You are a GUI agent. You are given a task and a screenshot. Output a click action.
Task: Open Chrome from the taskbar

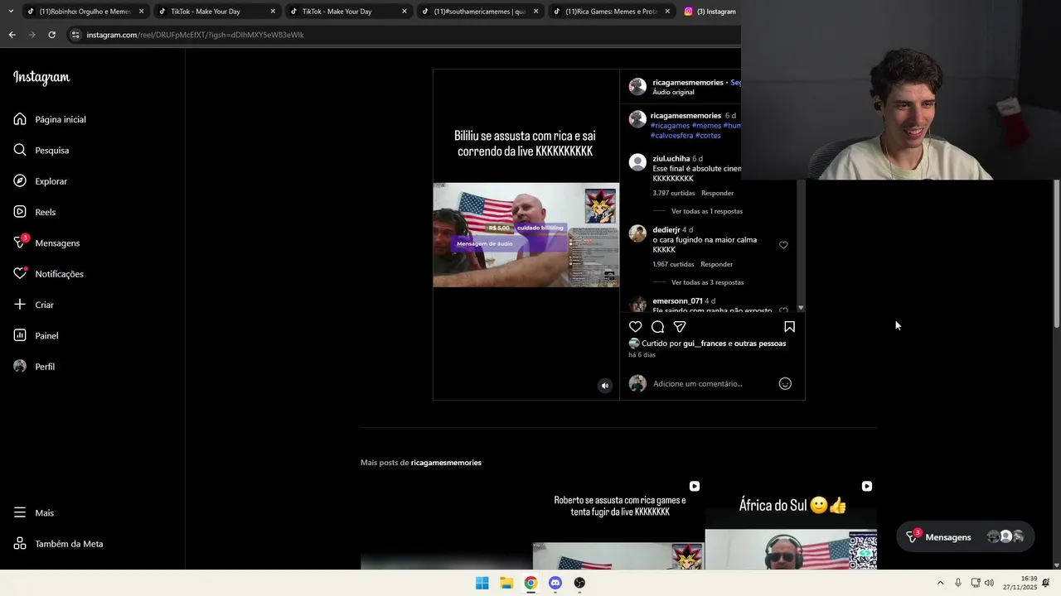tap(530, 583)
